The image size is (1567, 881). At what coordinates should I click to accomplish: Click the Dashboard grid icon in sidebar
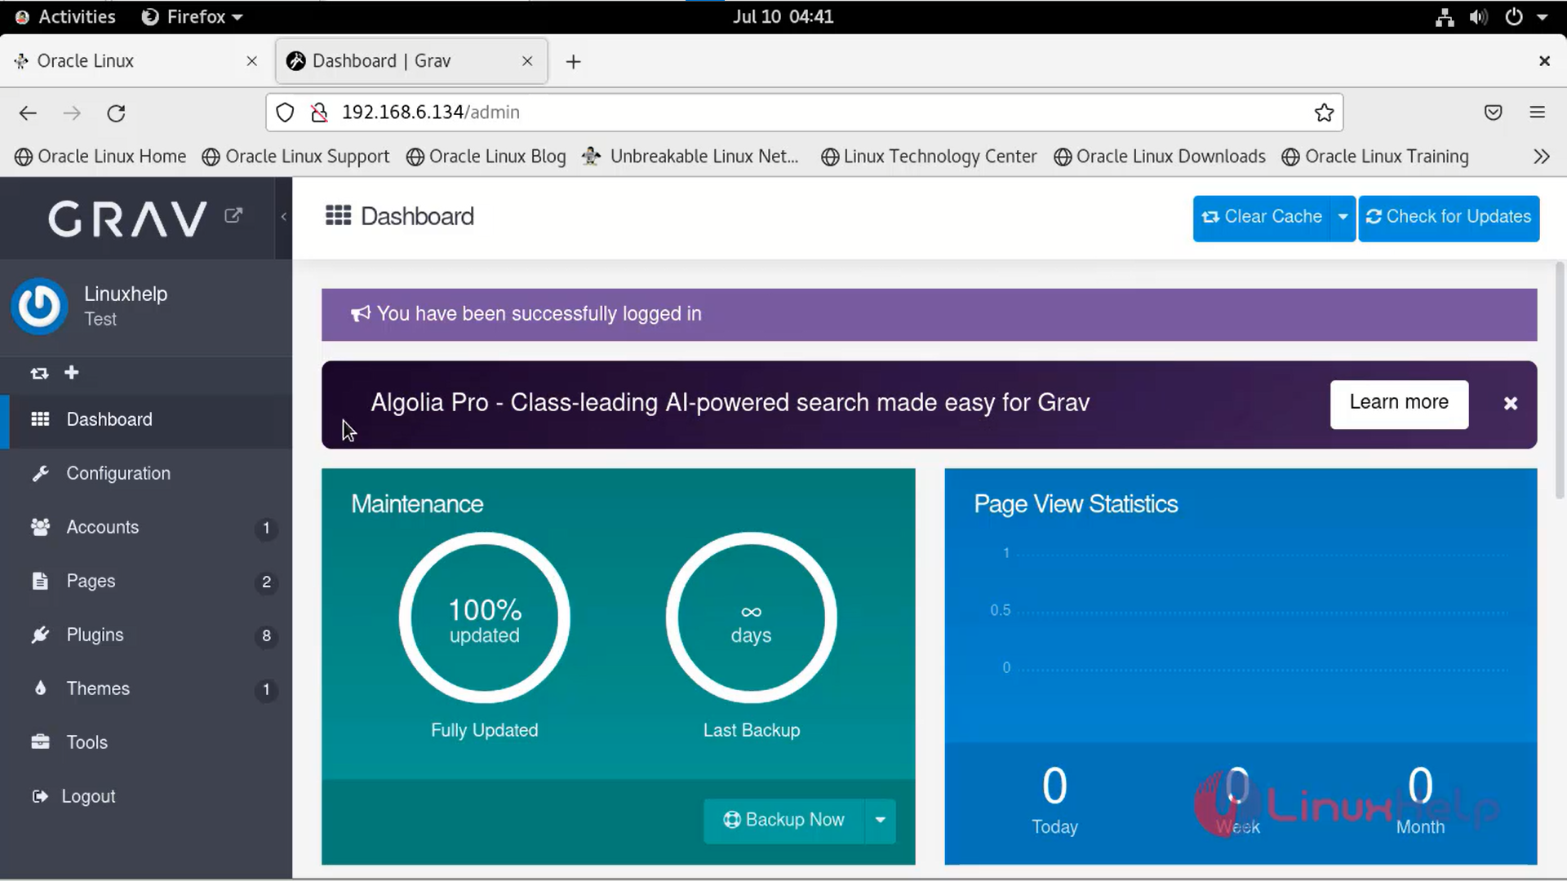40,419
